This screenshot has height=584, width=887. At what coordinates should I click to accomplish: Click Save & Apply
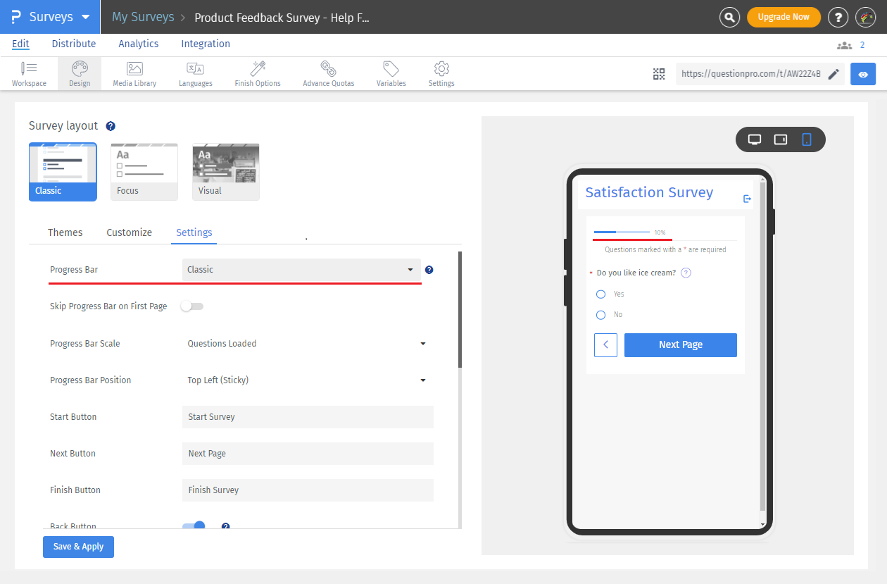click(77, 547)
